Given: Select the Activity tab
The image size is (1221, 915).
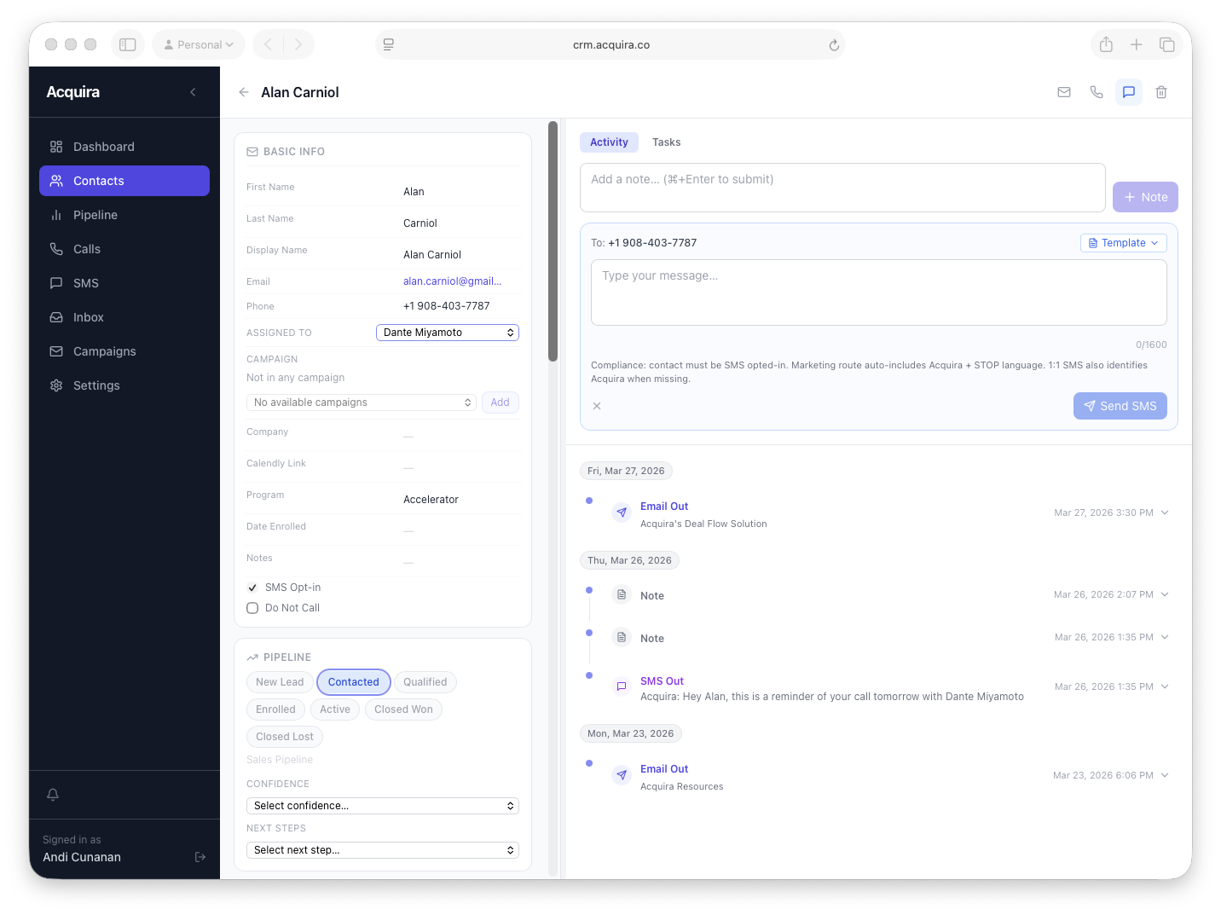Looking at the screenshot, I should [x=609, y=142].
